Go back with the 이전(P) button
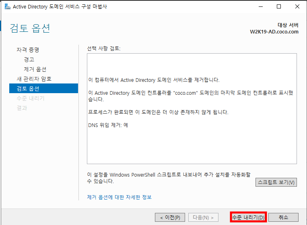This screenshot has width=307, height=225. pyautogui.click(x=170, y=217)
